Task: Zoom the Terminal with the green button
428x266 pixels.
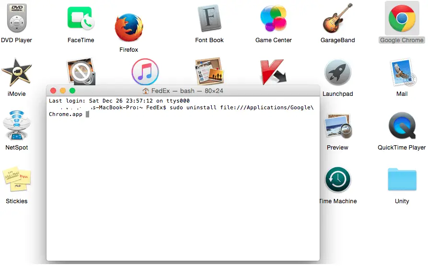Action: pos(72,91)
